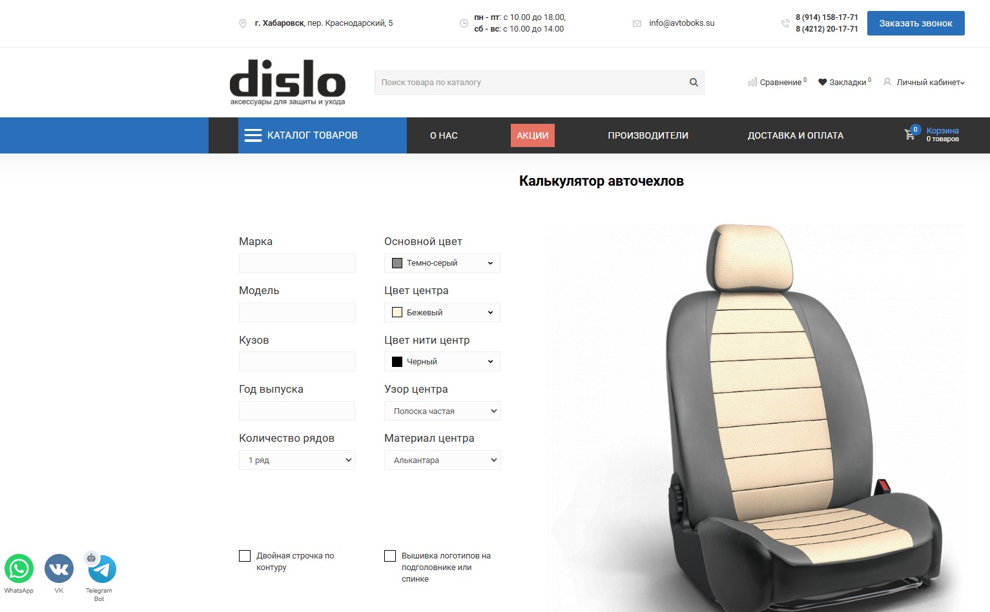Expand the Основной цвет dropdown

[x=442, y=263]
